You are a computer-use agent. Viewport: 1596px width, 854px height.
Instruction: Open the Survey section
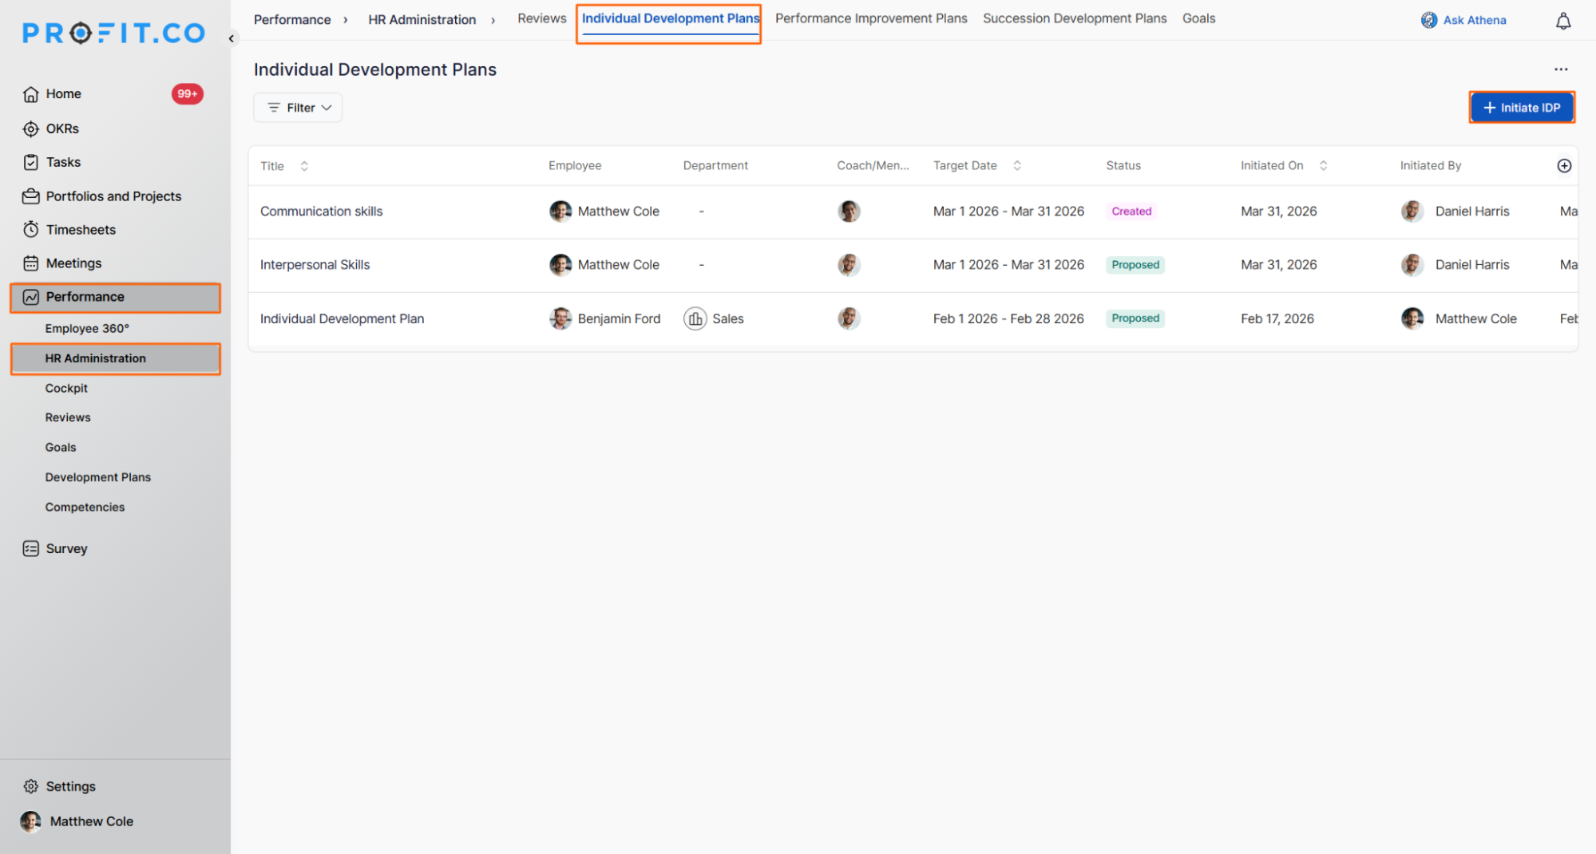coord(66,548)
